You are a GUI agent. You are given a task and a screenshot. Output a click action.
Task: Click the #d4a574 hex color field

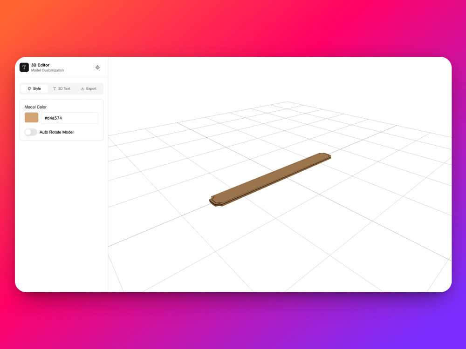[x=69, y=118]
